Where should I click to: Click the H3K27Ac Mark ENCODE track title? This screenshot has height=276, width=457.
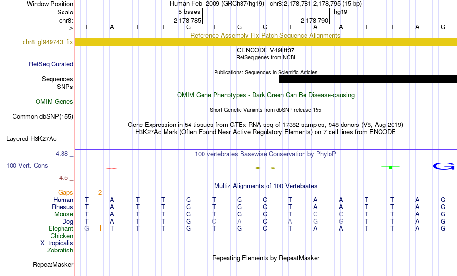tap(266, 132)
